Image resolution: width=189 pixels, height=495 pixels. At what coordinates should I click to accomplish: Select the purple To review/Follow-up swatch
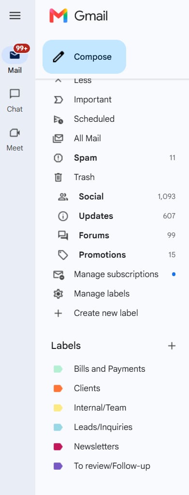point(58,466)
